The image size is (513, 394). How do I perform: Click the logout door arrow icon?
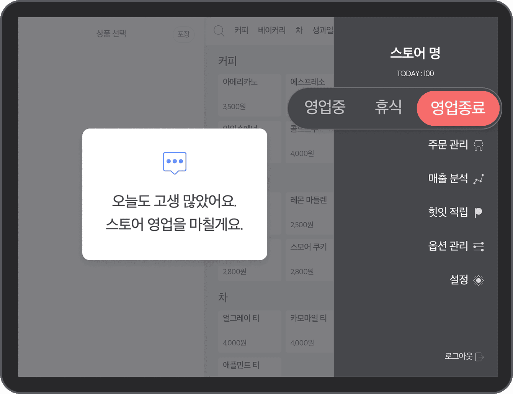(x=479, y=357)
